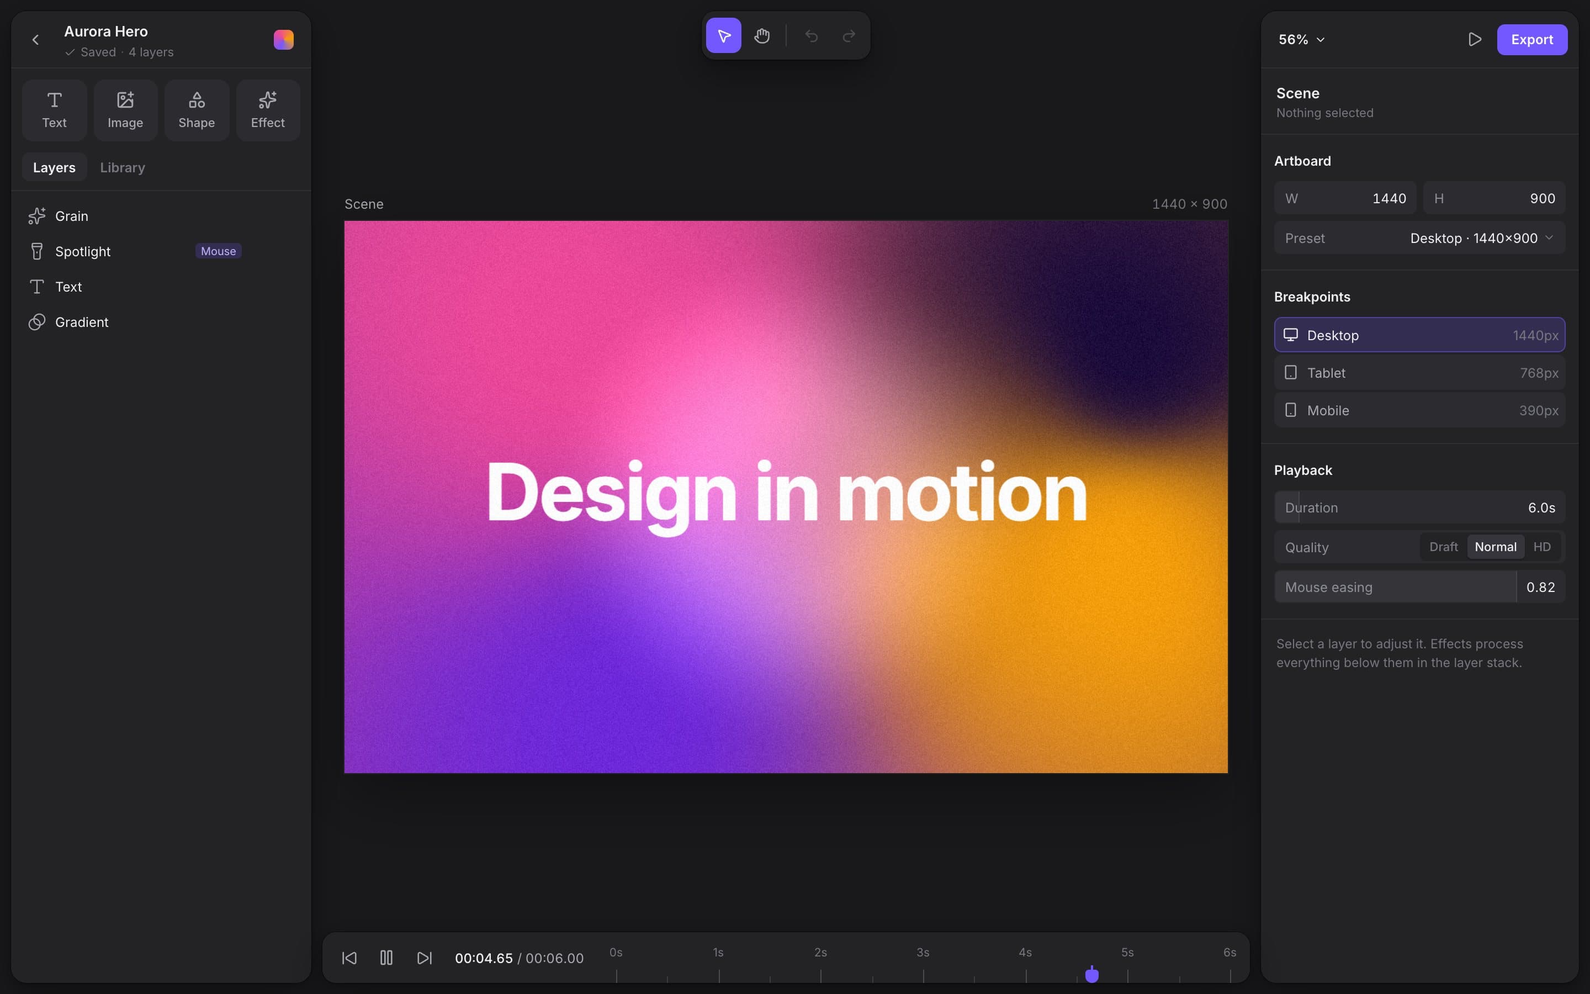
Task: Switch to the Layers tab
Action: pyautogui.click(x=55, y=168)
